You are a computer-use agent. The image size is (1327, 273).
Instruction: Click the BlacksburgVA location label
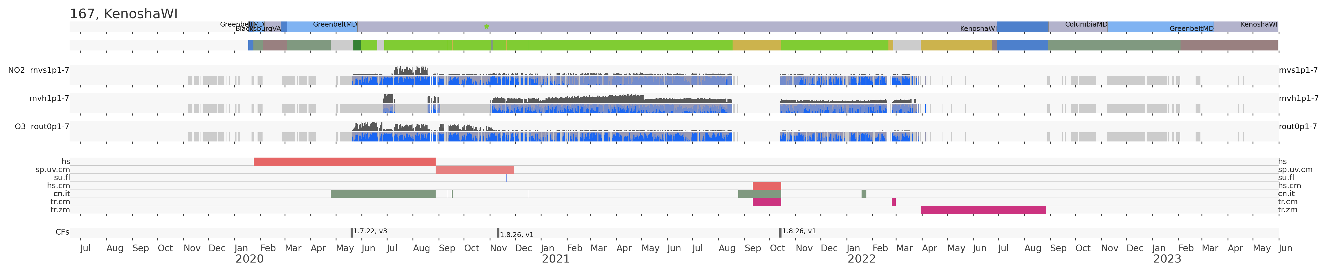[258, 29]
